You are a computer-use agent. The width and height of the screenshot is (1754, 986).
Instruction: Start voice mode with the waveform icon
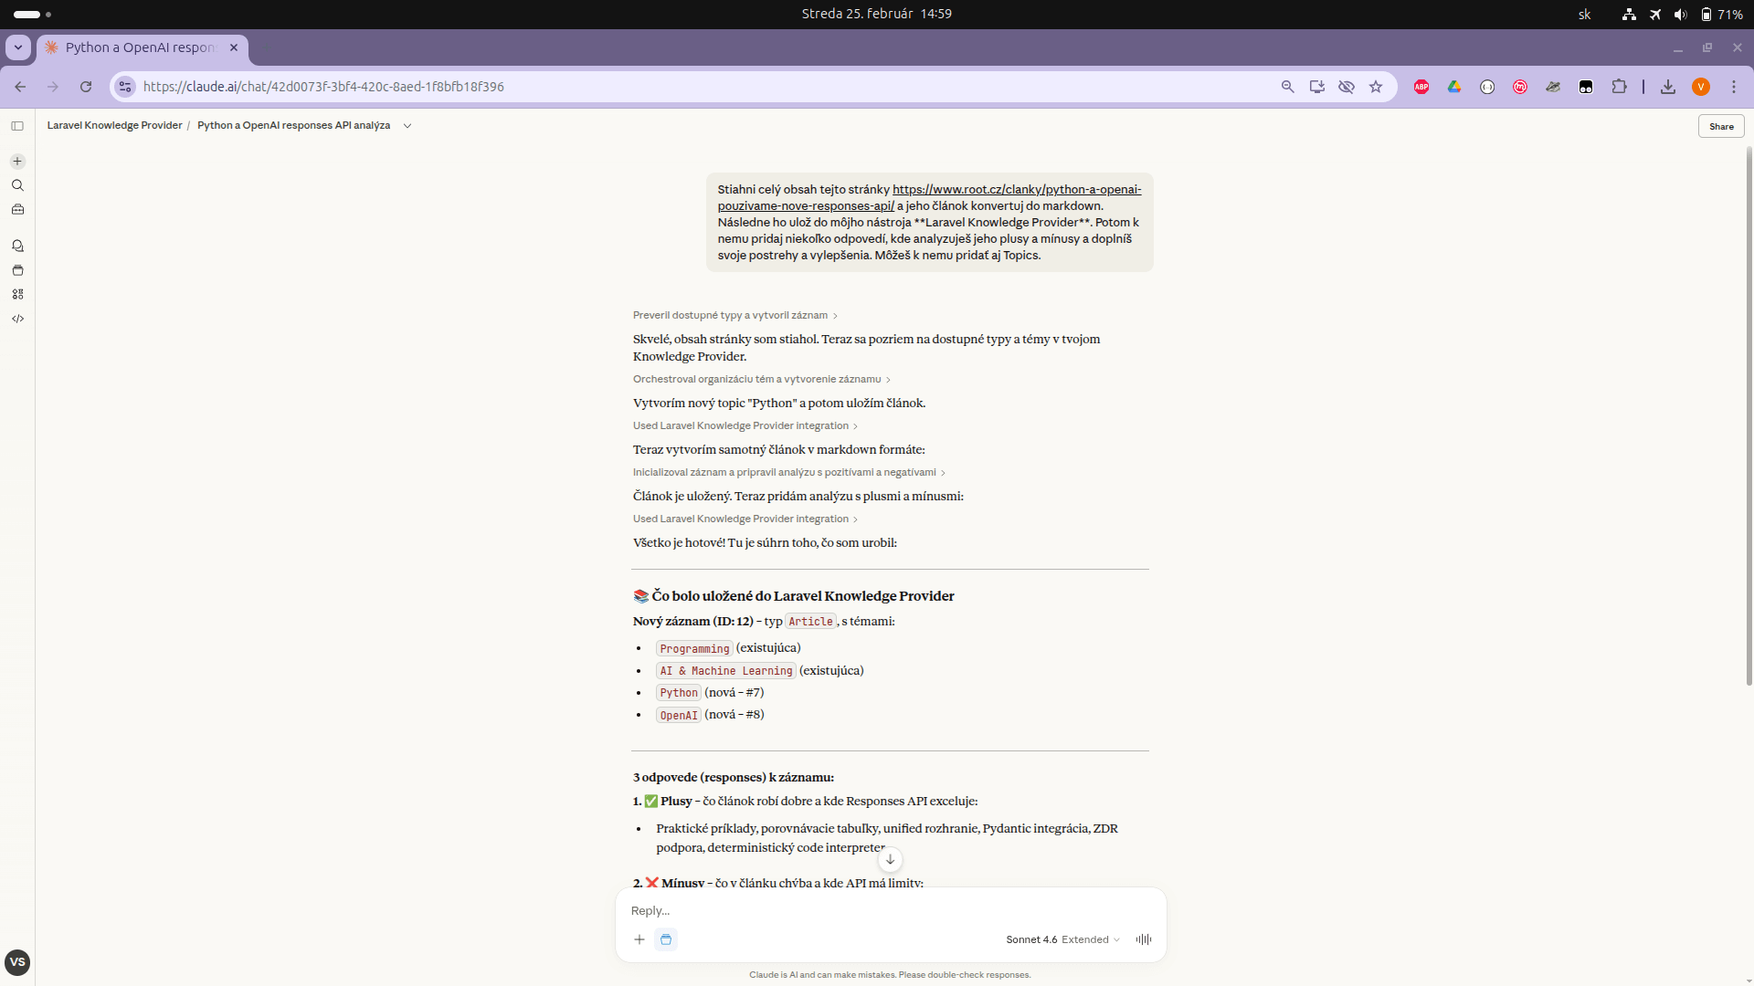click(1143, 939)
